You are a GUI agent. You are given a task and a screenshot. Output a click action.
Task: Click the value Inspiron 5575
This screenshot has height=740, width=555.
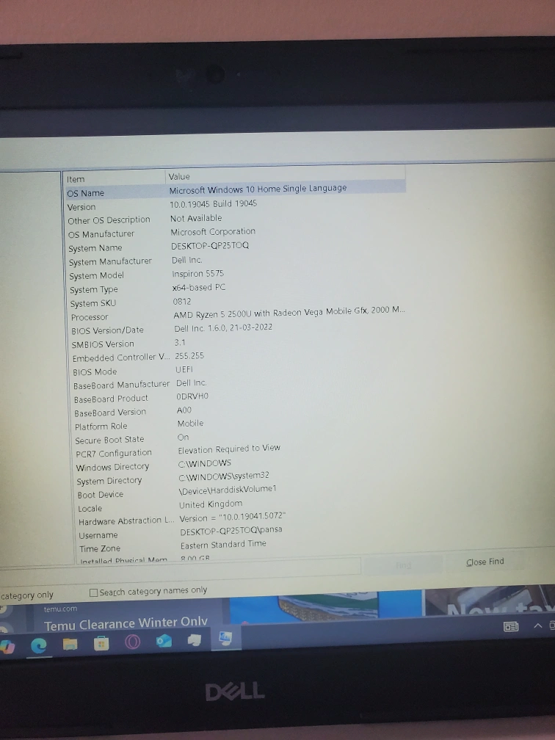click(x=197, y=274)
